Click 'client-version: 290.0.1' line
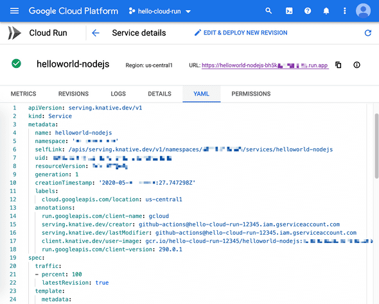The width and height of the screenshot is (379, 304). pos(112,249)
